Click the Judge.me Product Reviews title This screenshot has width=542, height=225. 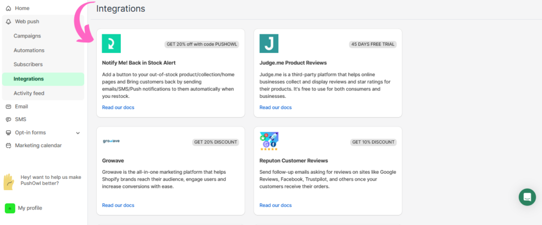point(293,63)
